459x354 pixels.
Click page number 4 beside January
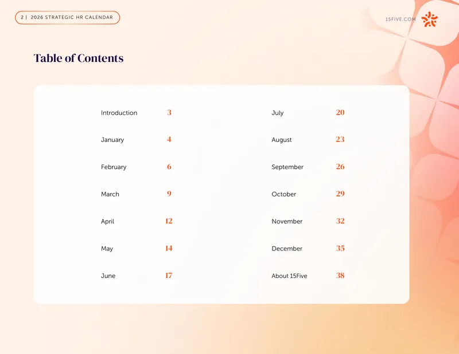[x=169, y=139]
